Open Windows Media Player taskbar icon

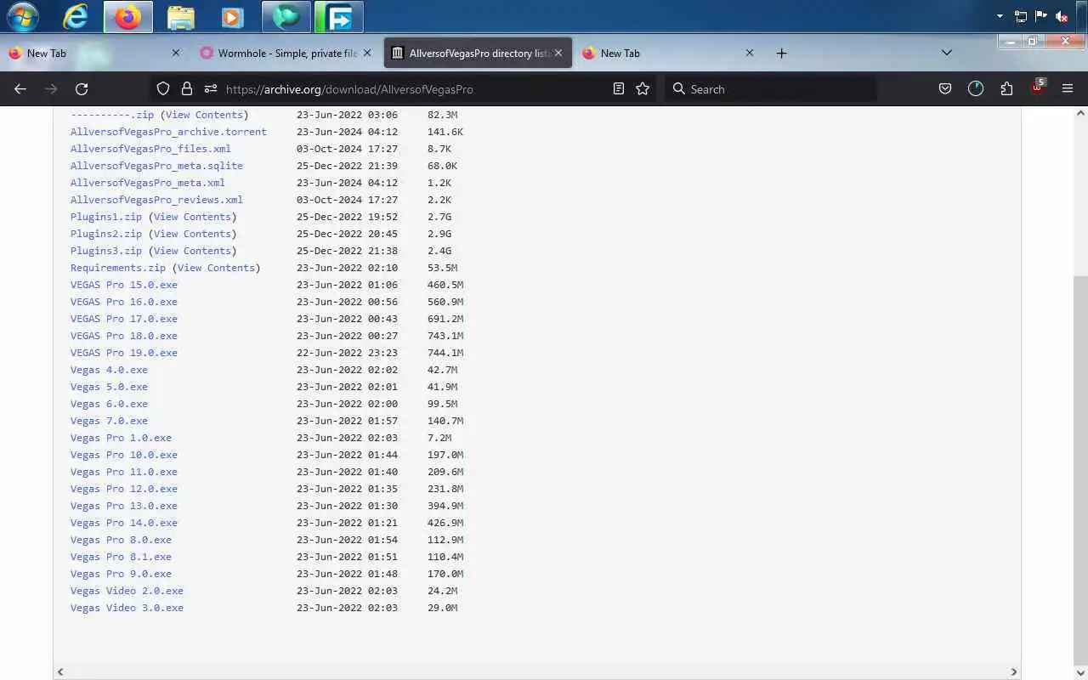pyautogui.click(x=232, y=16)
